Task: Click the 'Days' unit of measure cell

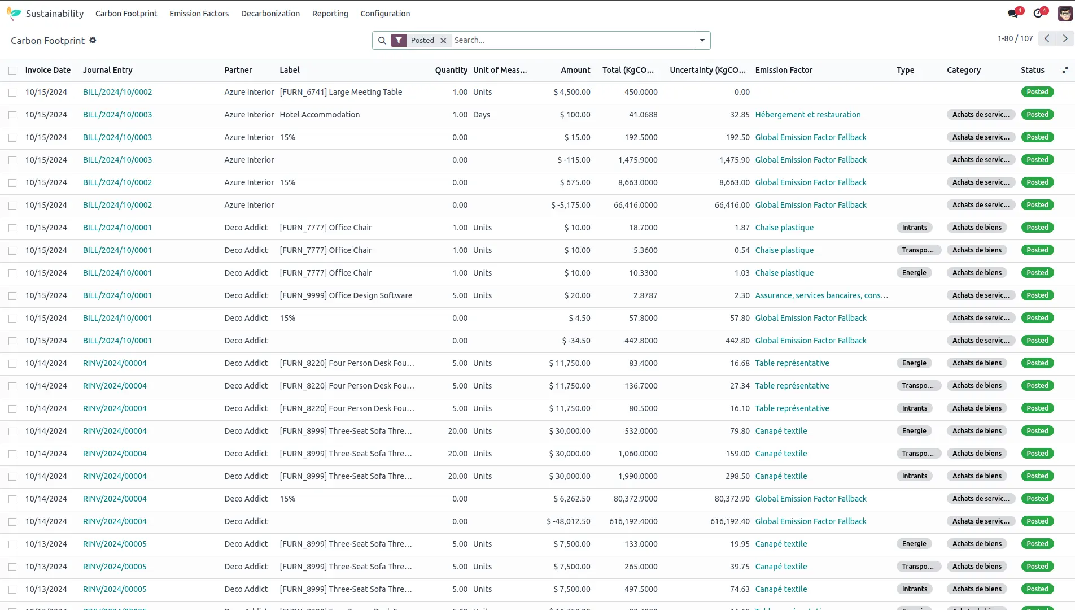Action: 482,115
